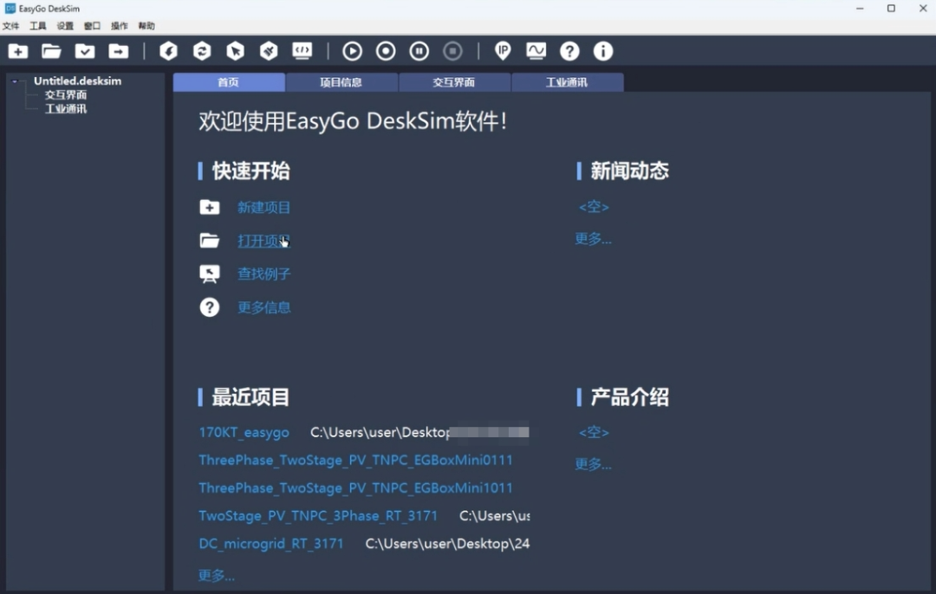Image resolution: width=936 pixels, height=594 pixels.
Task: Click the record circle toolbar button
Action: tap(386, 51)
